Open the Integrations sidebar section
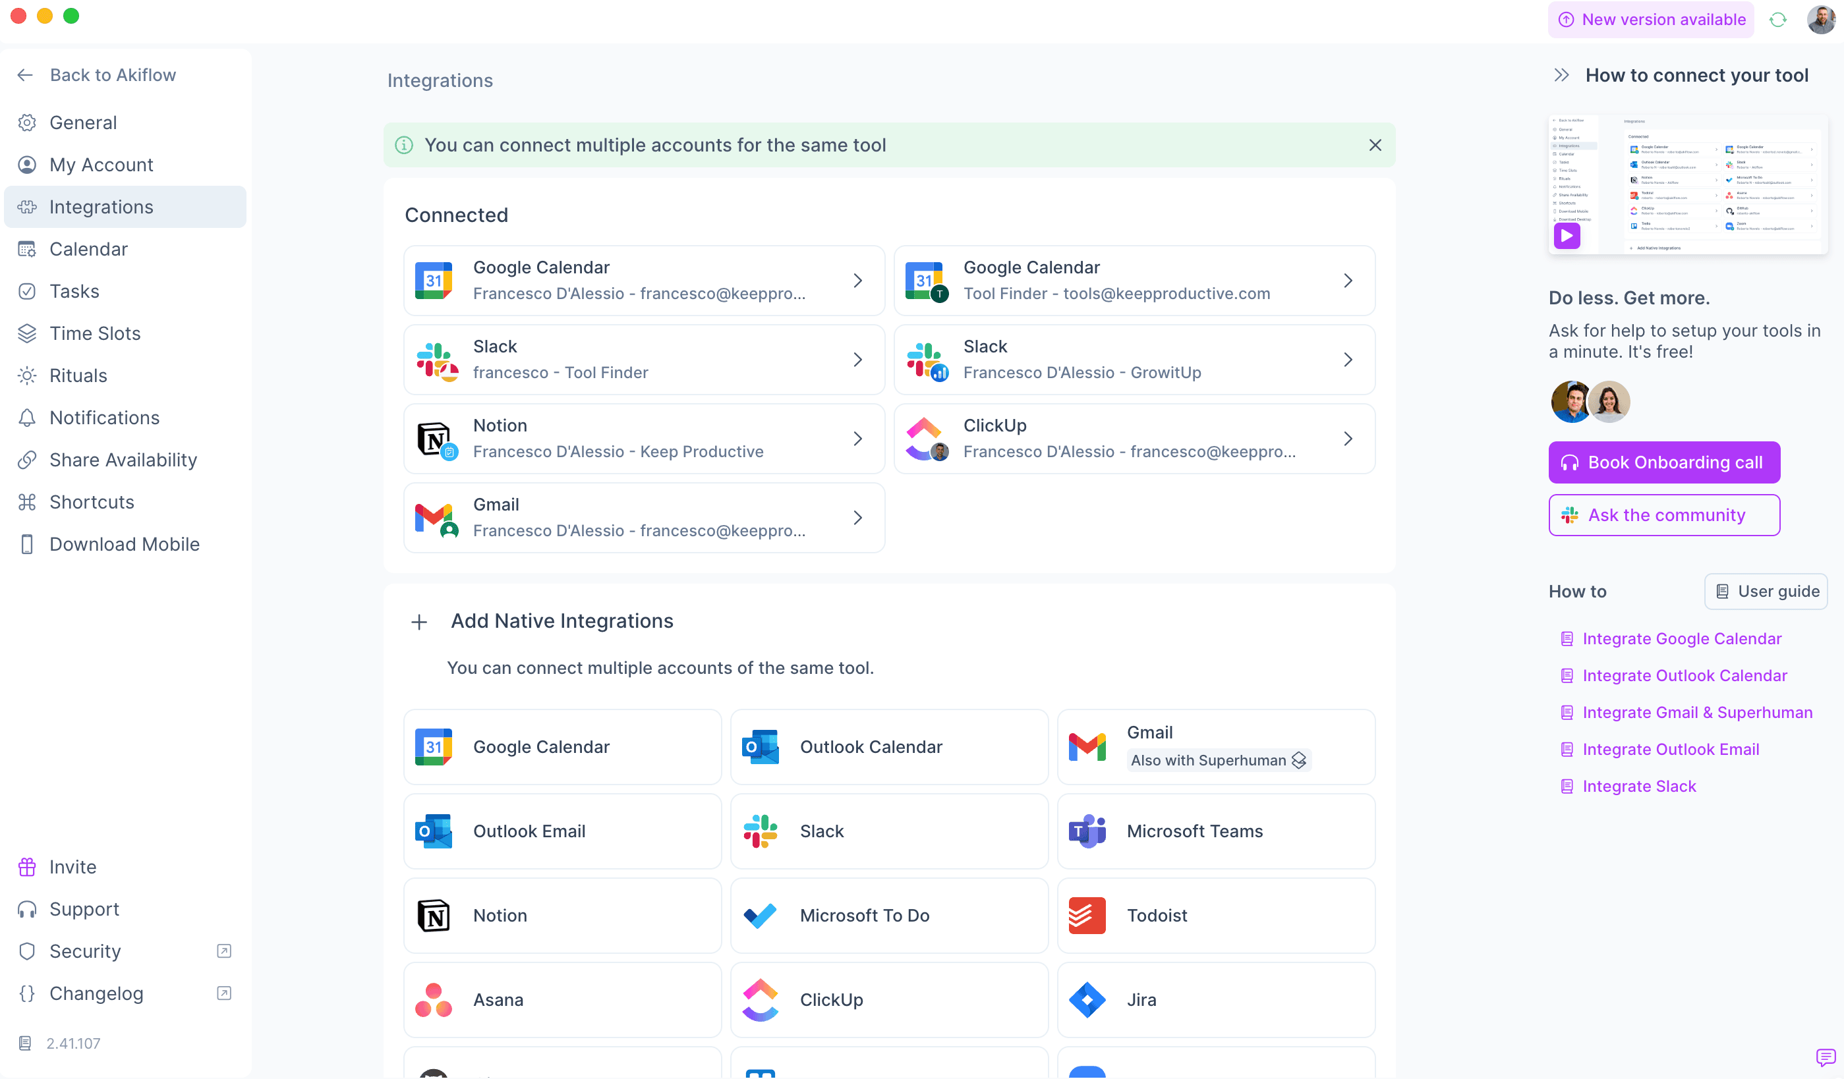The height and width of the screenshot is (1079, 1844). [x=101, y=206]
